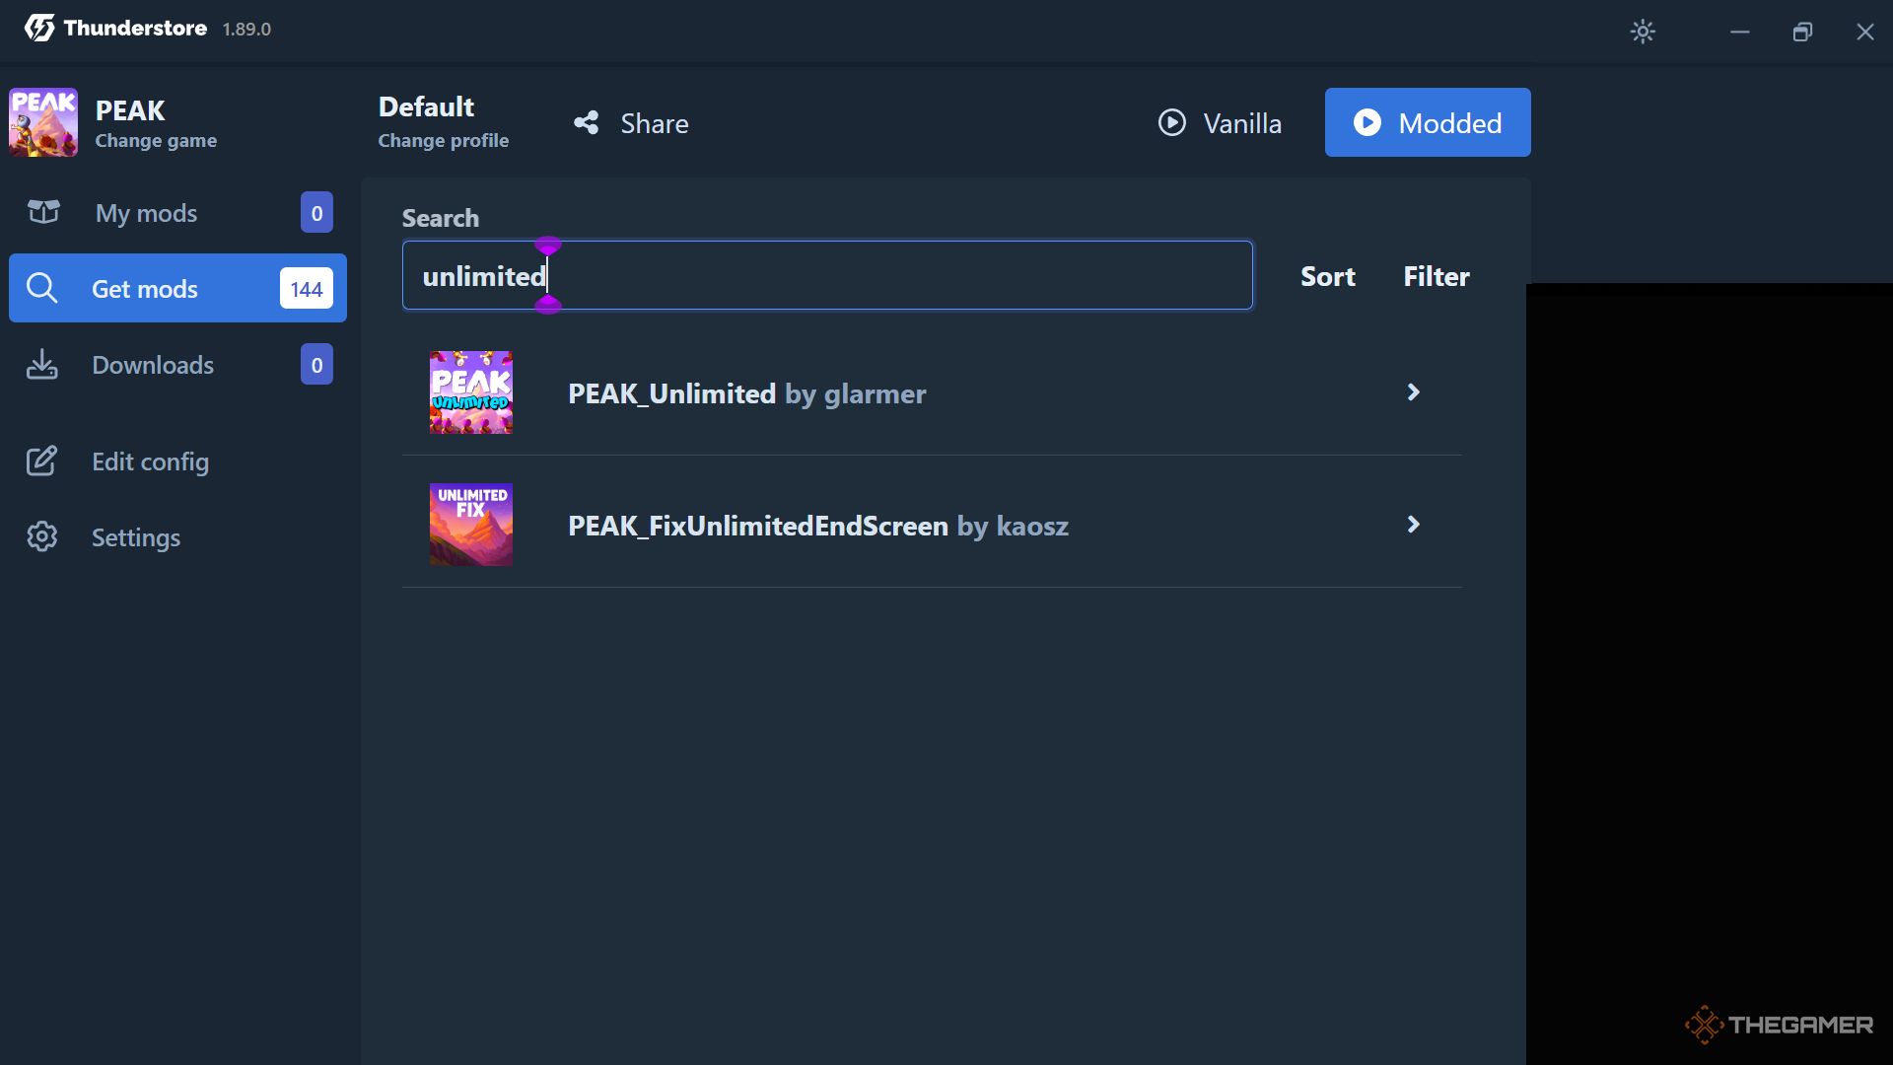The width and height of the screenshot is (1893, 1065).
Task: Focus the mod search input field
Action: [827, 275]
